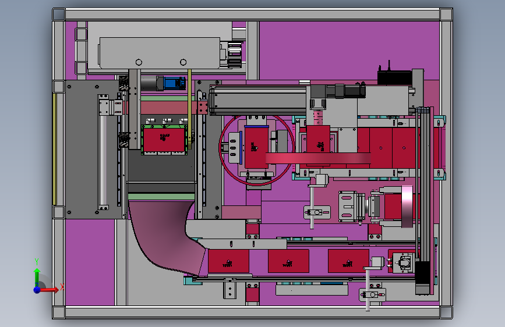The image size is (505, 327).
Task: Click the blue origin ball of the triad
Action: tap(37, 290)
